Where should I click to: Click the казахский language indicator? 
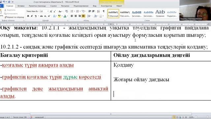[39, 117]
